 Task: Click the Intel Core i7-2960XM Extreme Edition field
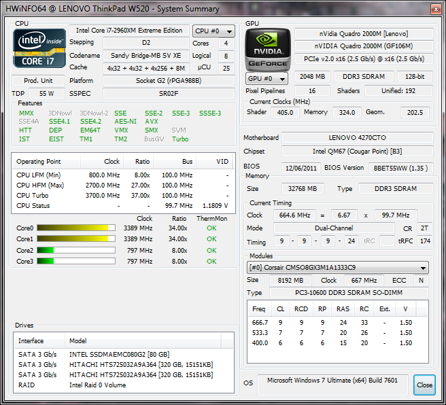[x=129, y=31]
